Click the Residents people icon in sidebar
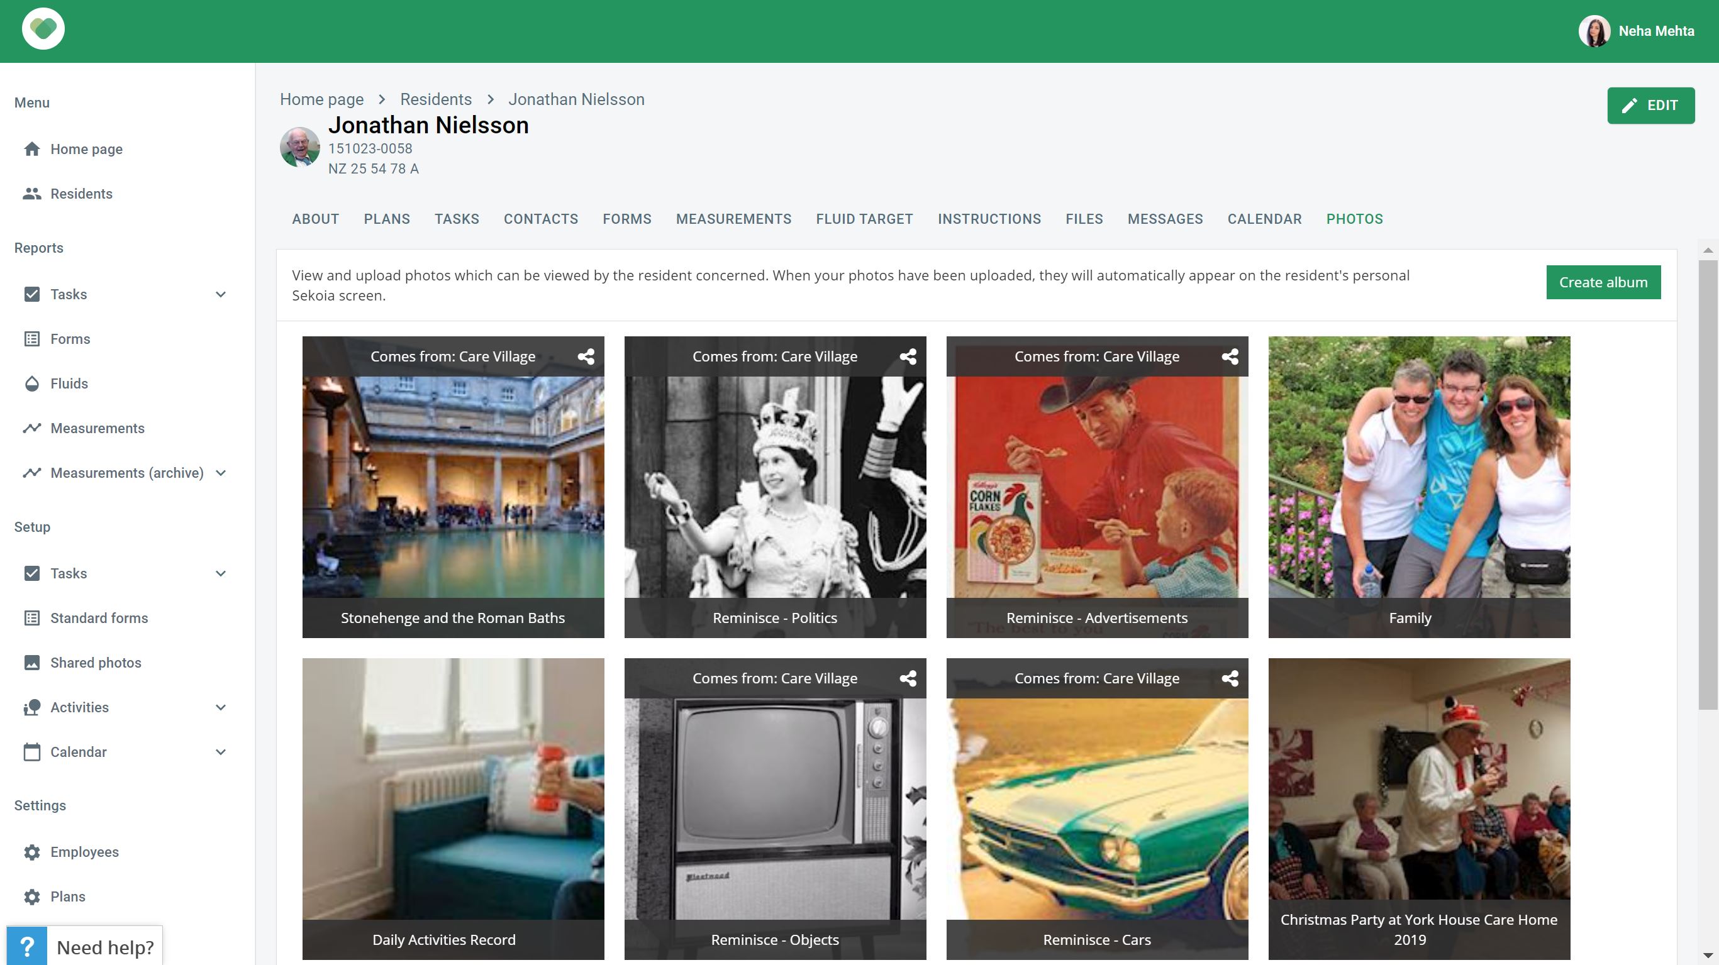Viewport: 1719px width, 965px height. (31, 194)
